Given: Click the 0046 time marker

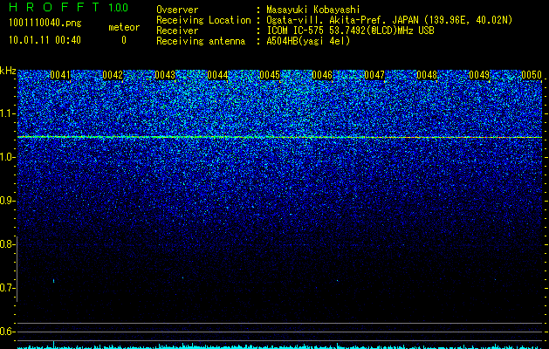Looking at the screenshot, I should [x=322, y=75].
